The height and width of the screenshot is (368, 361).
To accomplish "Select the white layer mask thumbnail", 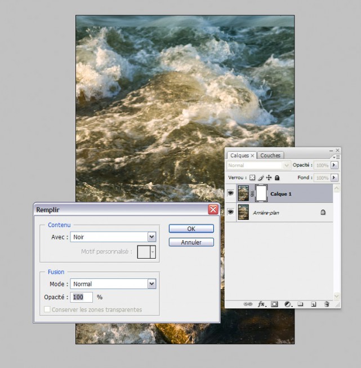I will click(x=261, y=193).
